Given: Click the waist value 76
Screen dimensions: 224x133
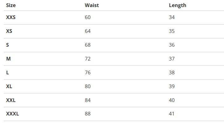Looking at the screenshot, I should 88,72.
